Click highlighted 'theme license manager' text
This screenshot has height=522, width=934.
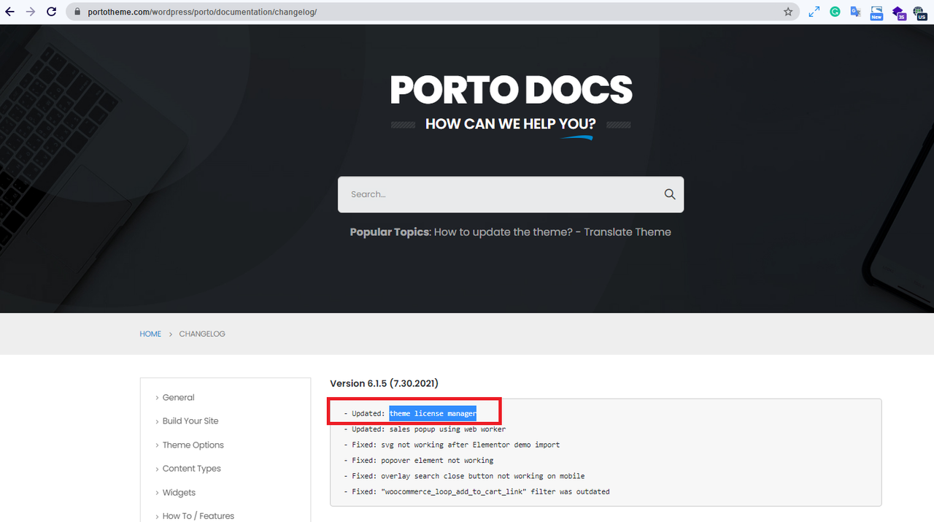[433, 413]
